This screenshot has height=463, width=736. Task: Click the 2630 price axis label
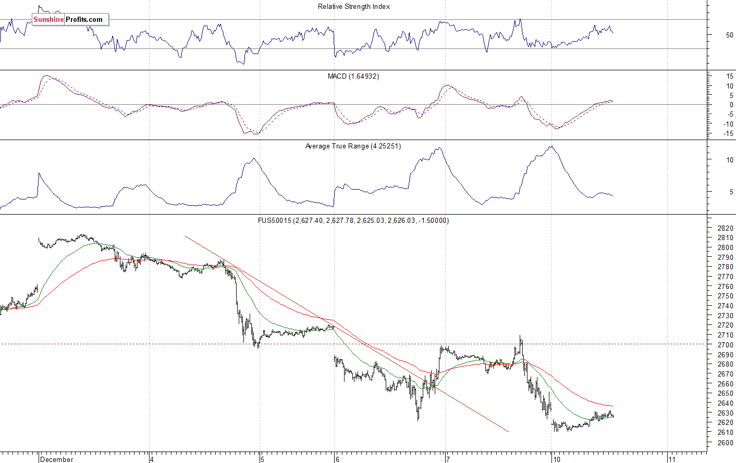pos(726,414)
